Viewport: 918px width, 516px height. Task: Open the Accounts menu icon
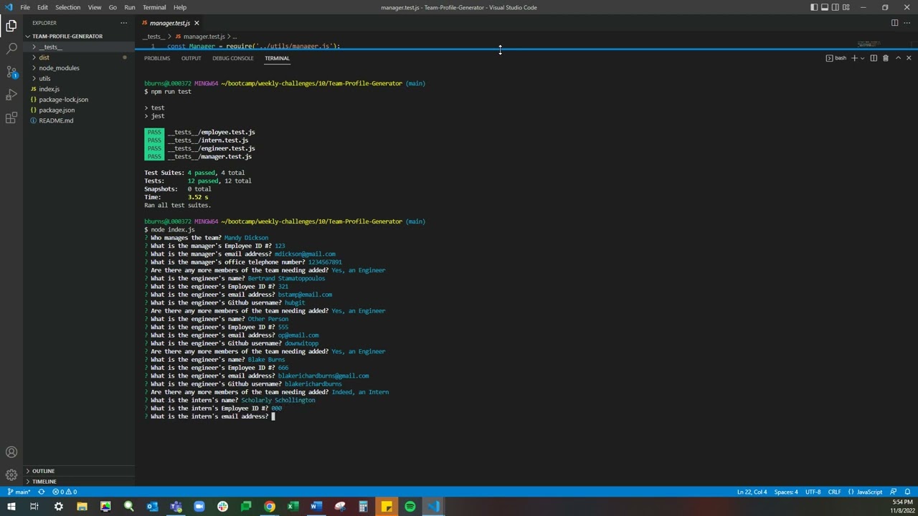tap(11, 452)
